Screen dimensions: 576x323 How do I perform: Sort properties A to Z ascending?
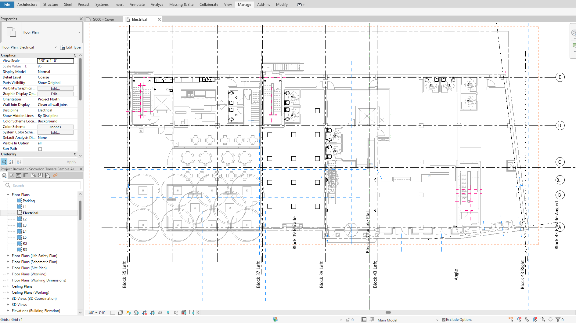tap(11, 162)
